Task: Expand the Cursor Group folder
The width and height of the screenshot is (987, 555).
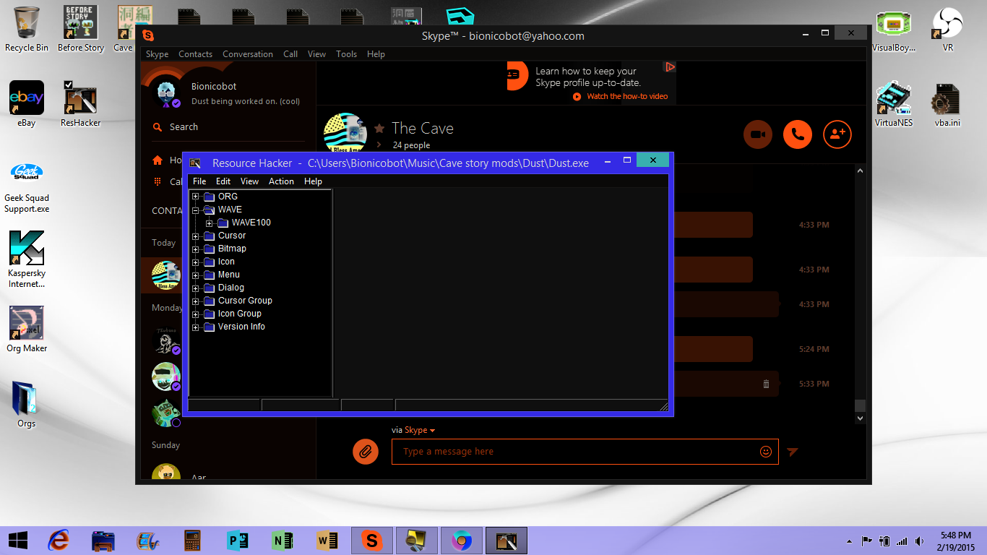Action: (x=195, y=301)
